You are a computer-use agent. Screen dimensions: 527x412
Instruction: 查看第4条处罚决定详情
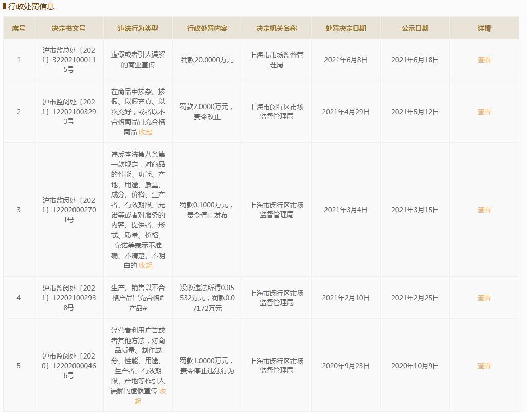click(484, 298)
